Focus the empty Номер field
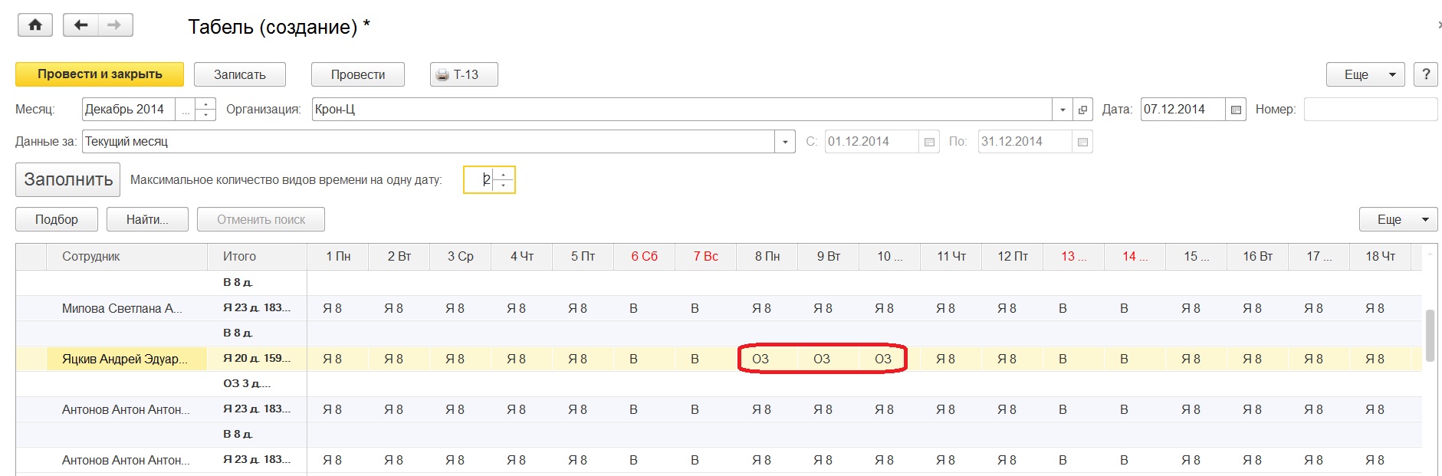The image size is (1442, 476). pos(1371,110)
